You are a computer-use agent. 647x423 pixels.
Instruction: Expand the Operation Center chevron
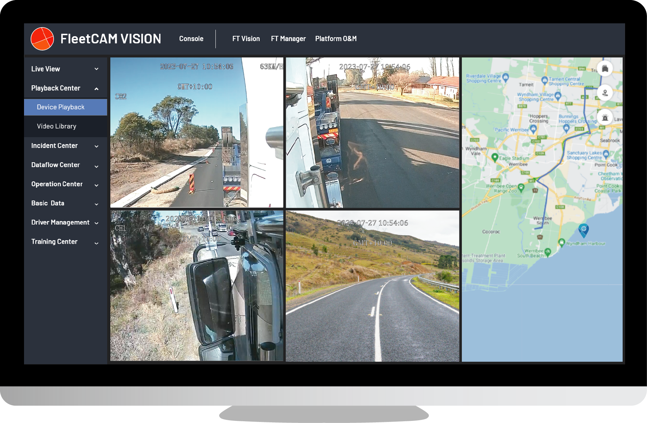coord(96,185)
